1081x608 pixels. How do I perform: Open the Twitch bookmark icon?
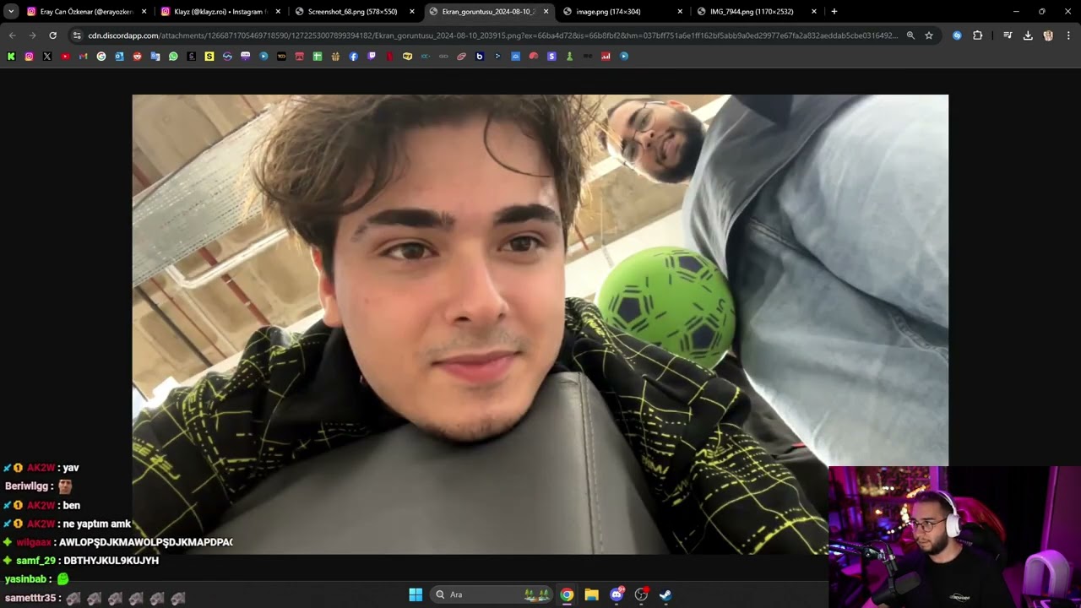[372, 57]
